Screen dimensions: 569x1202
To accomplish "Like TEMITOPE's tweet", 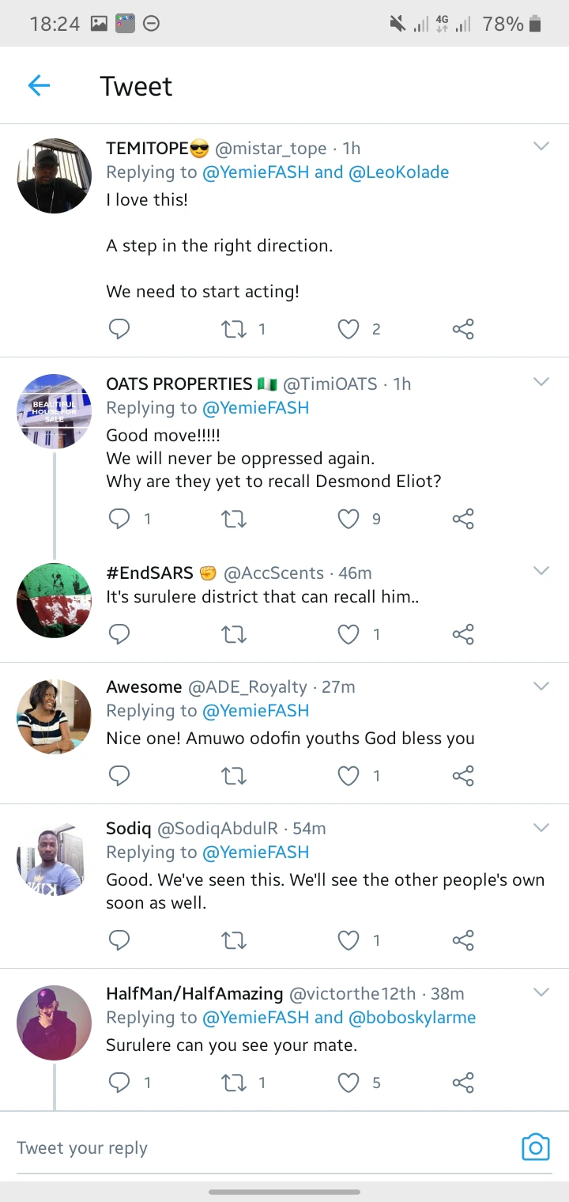I will 349,329.
